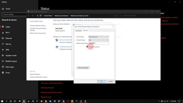
Task: Click the Windows Firewall link in Settings
Action: (47, 88)
